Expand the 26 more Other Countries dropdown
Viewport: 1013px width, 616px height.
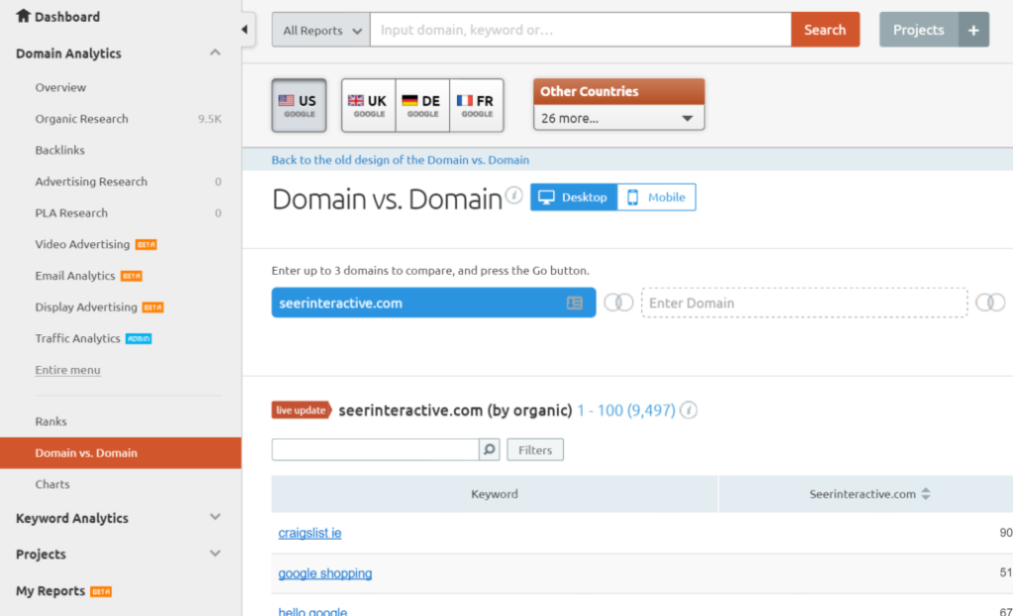click(617, 116)
